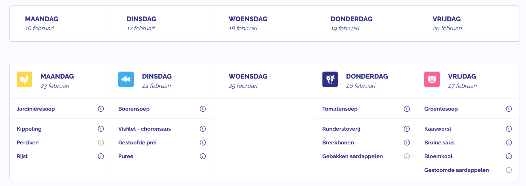Show info for Kippeling
526x186 pixels.
click(x=101, y=129)
